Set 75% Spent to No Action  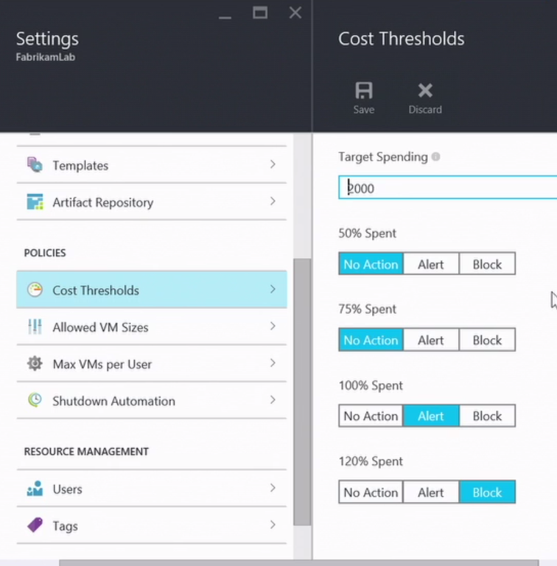pos(371,340)
